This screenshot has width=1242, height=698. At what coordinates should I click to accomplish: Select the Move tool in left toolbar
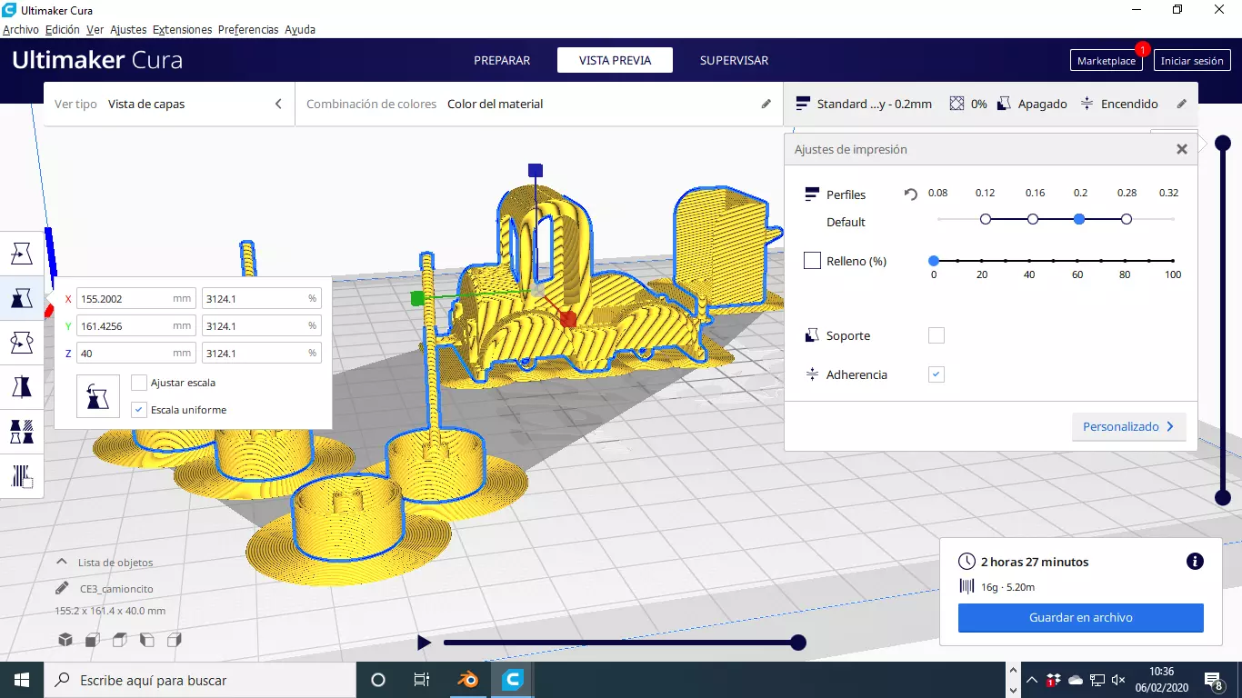pyautogui.click(x=22, y=253)
